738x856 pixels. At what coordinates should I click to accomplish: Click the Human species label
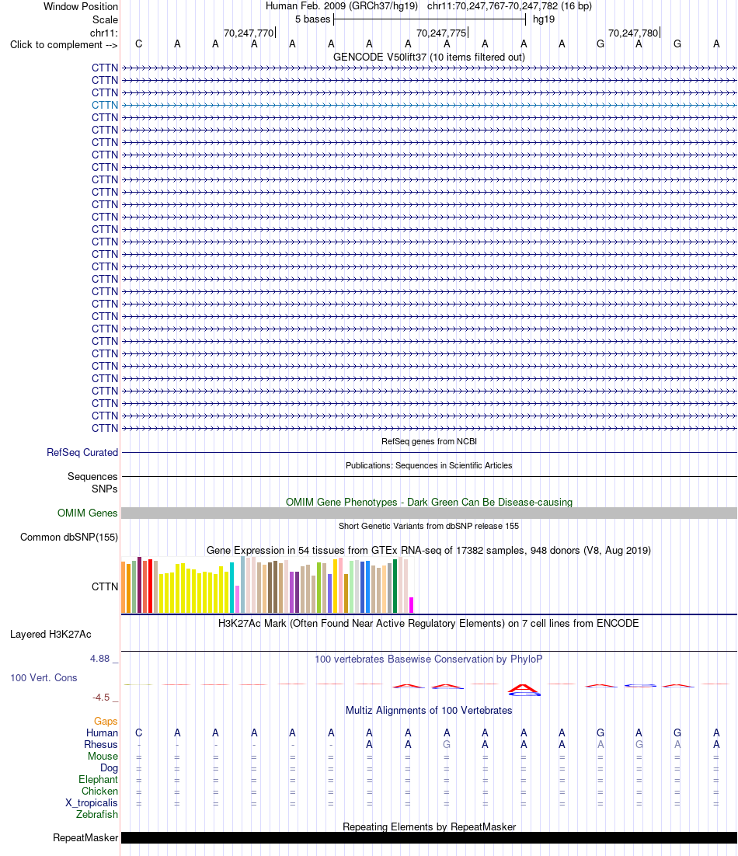click(102, 732)
